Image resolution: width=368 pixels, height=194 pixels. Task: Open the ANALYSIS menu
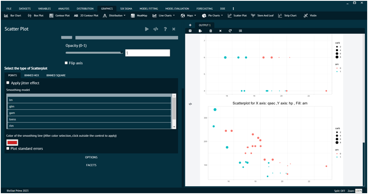pyautogui.click(x=64, y=9)
